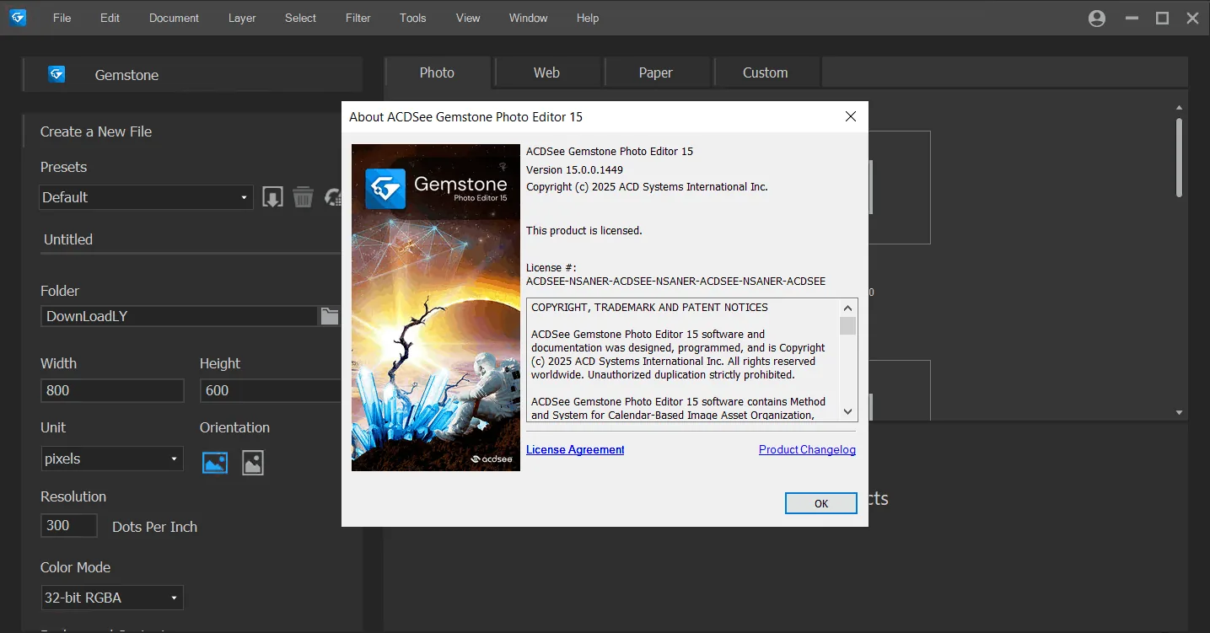Click 'COPYRIGHT, TRADEMARK AND PATENT NOTICES' text

[649, 308]
